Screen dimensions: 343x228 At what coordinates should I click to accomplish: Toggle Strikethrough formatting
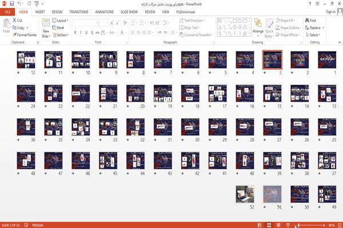pyautogui.click(x=98, y=33)
